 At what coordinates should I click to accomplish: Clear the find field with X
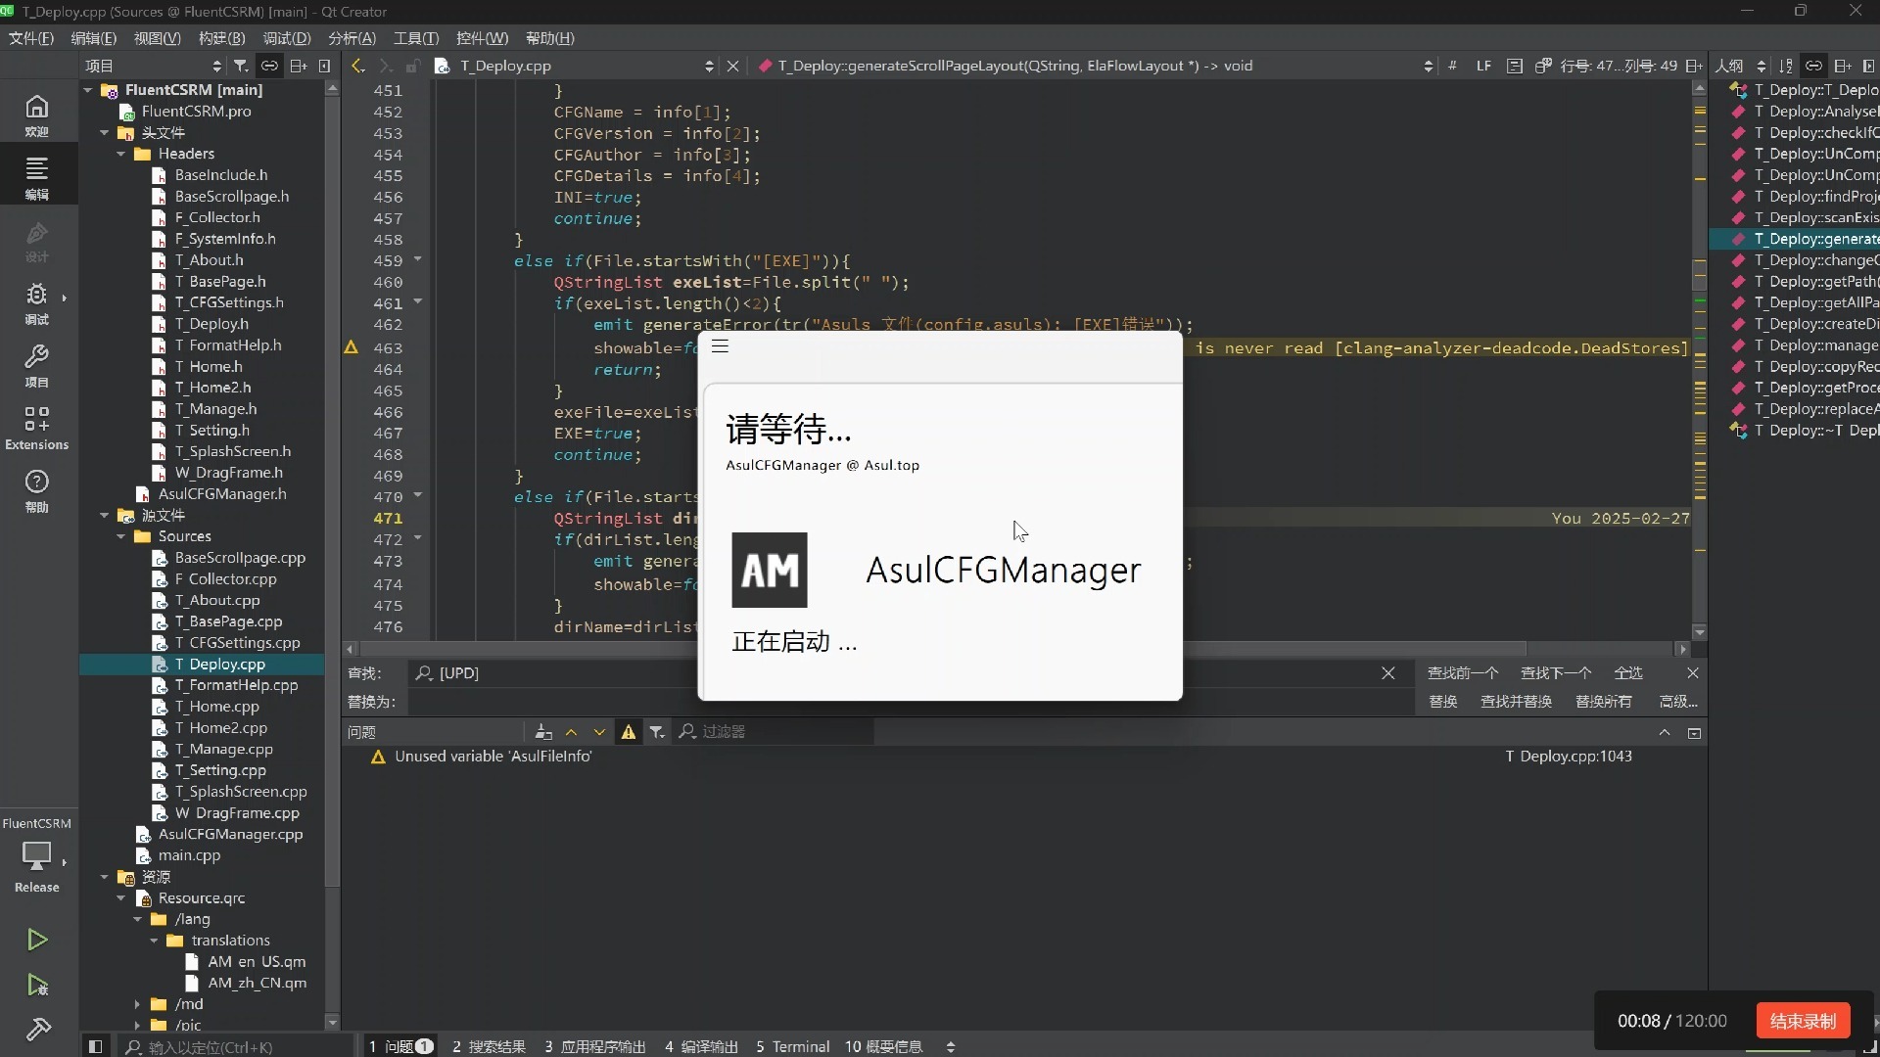[1388, 673]
